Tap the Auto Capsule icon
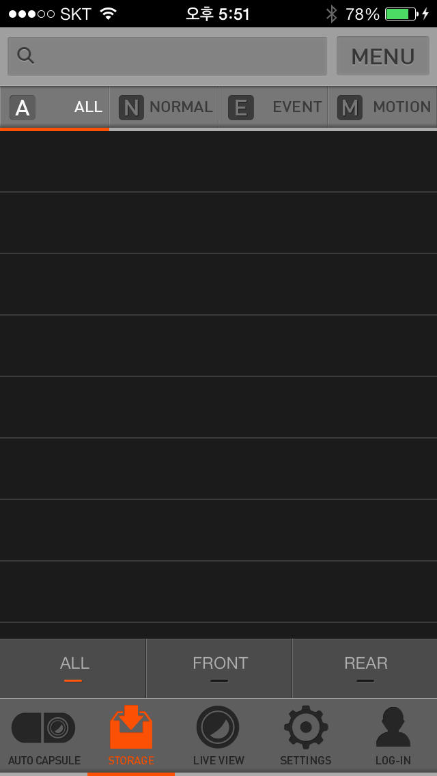This screenshot has width=437, height=776. pos(44,728)
